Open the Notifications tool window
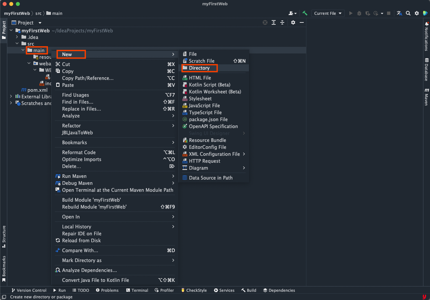Screen dimensions: 430x300 point(427,37)
